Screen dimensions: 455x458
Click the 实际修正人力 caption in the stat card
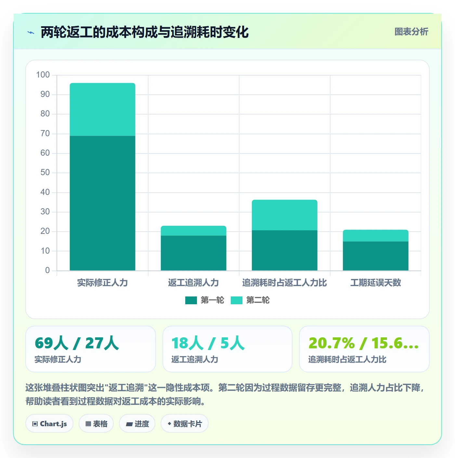click(58, 359)
